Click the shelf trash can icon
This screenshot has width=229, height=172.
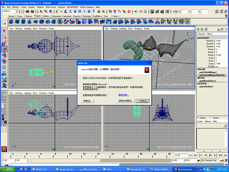[226, 16]
